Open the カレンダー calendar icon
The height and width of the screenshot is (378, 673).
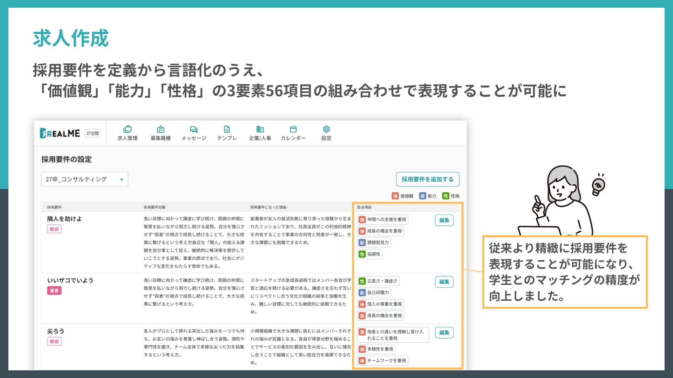[x=293, y=129]
